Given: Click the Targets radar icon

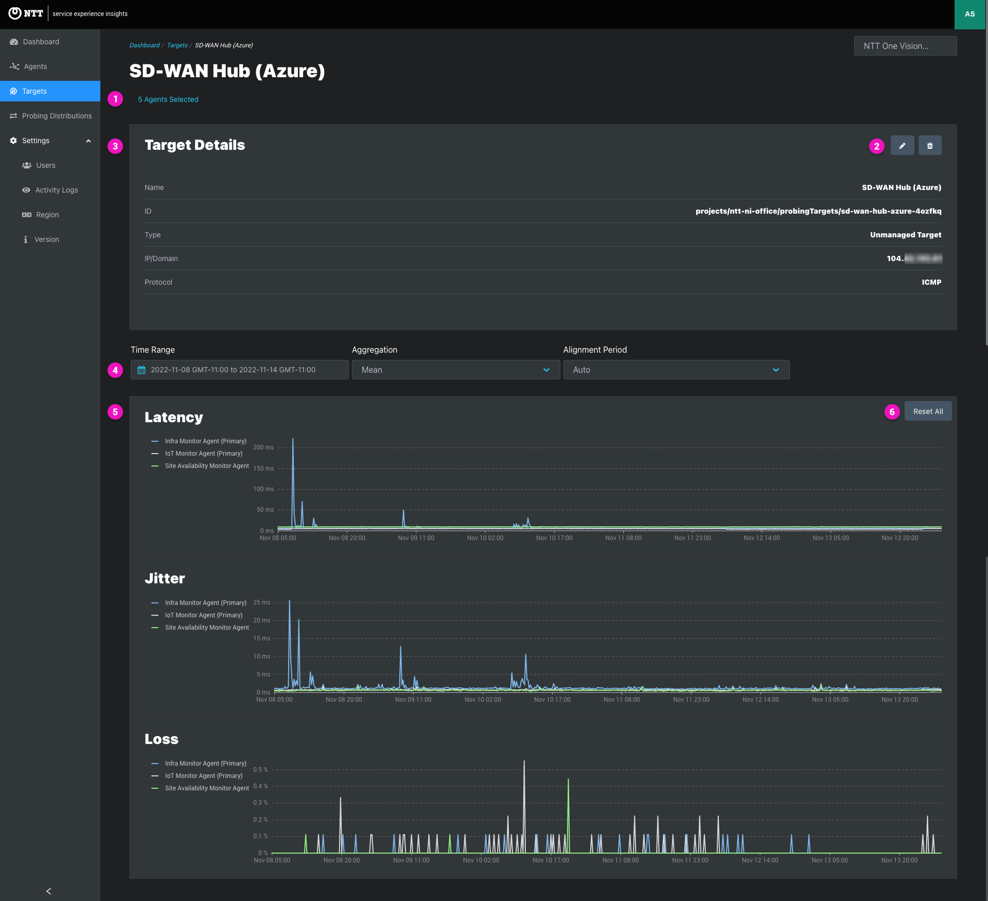Looking at the screenshot, I should click(x=13, y=91).
